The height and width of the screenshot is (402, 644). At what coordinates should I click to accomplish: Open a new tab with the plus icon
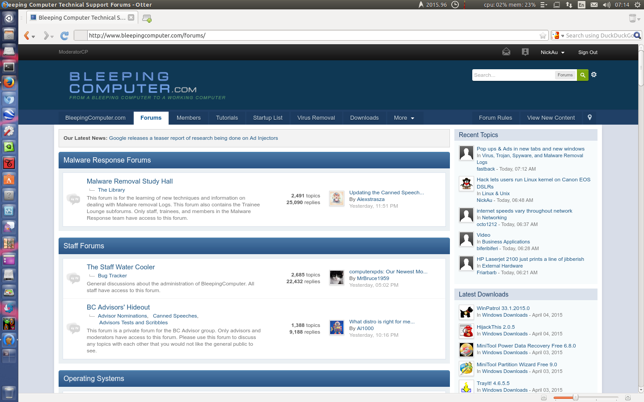[147, 18]
